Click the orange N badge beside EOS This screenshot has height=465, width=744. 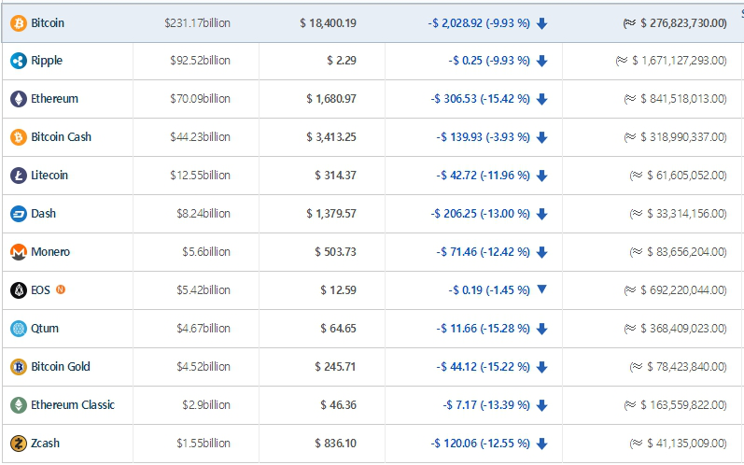click(61, 289)
